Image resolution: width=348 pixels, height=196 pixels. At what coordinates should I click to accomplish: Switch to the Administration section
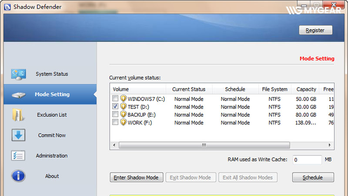[x=50, y=155]
